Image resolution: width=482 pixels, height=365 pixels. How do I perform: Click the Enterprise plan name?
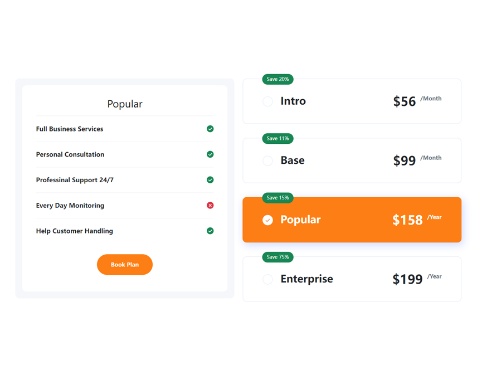(x=306, y=279)
